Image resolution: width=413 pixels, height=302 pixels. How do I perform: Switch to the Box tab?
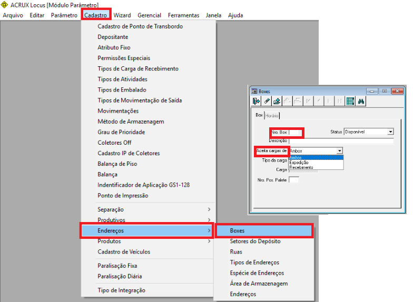point(259,115)
